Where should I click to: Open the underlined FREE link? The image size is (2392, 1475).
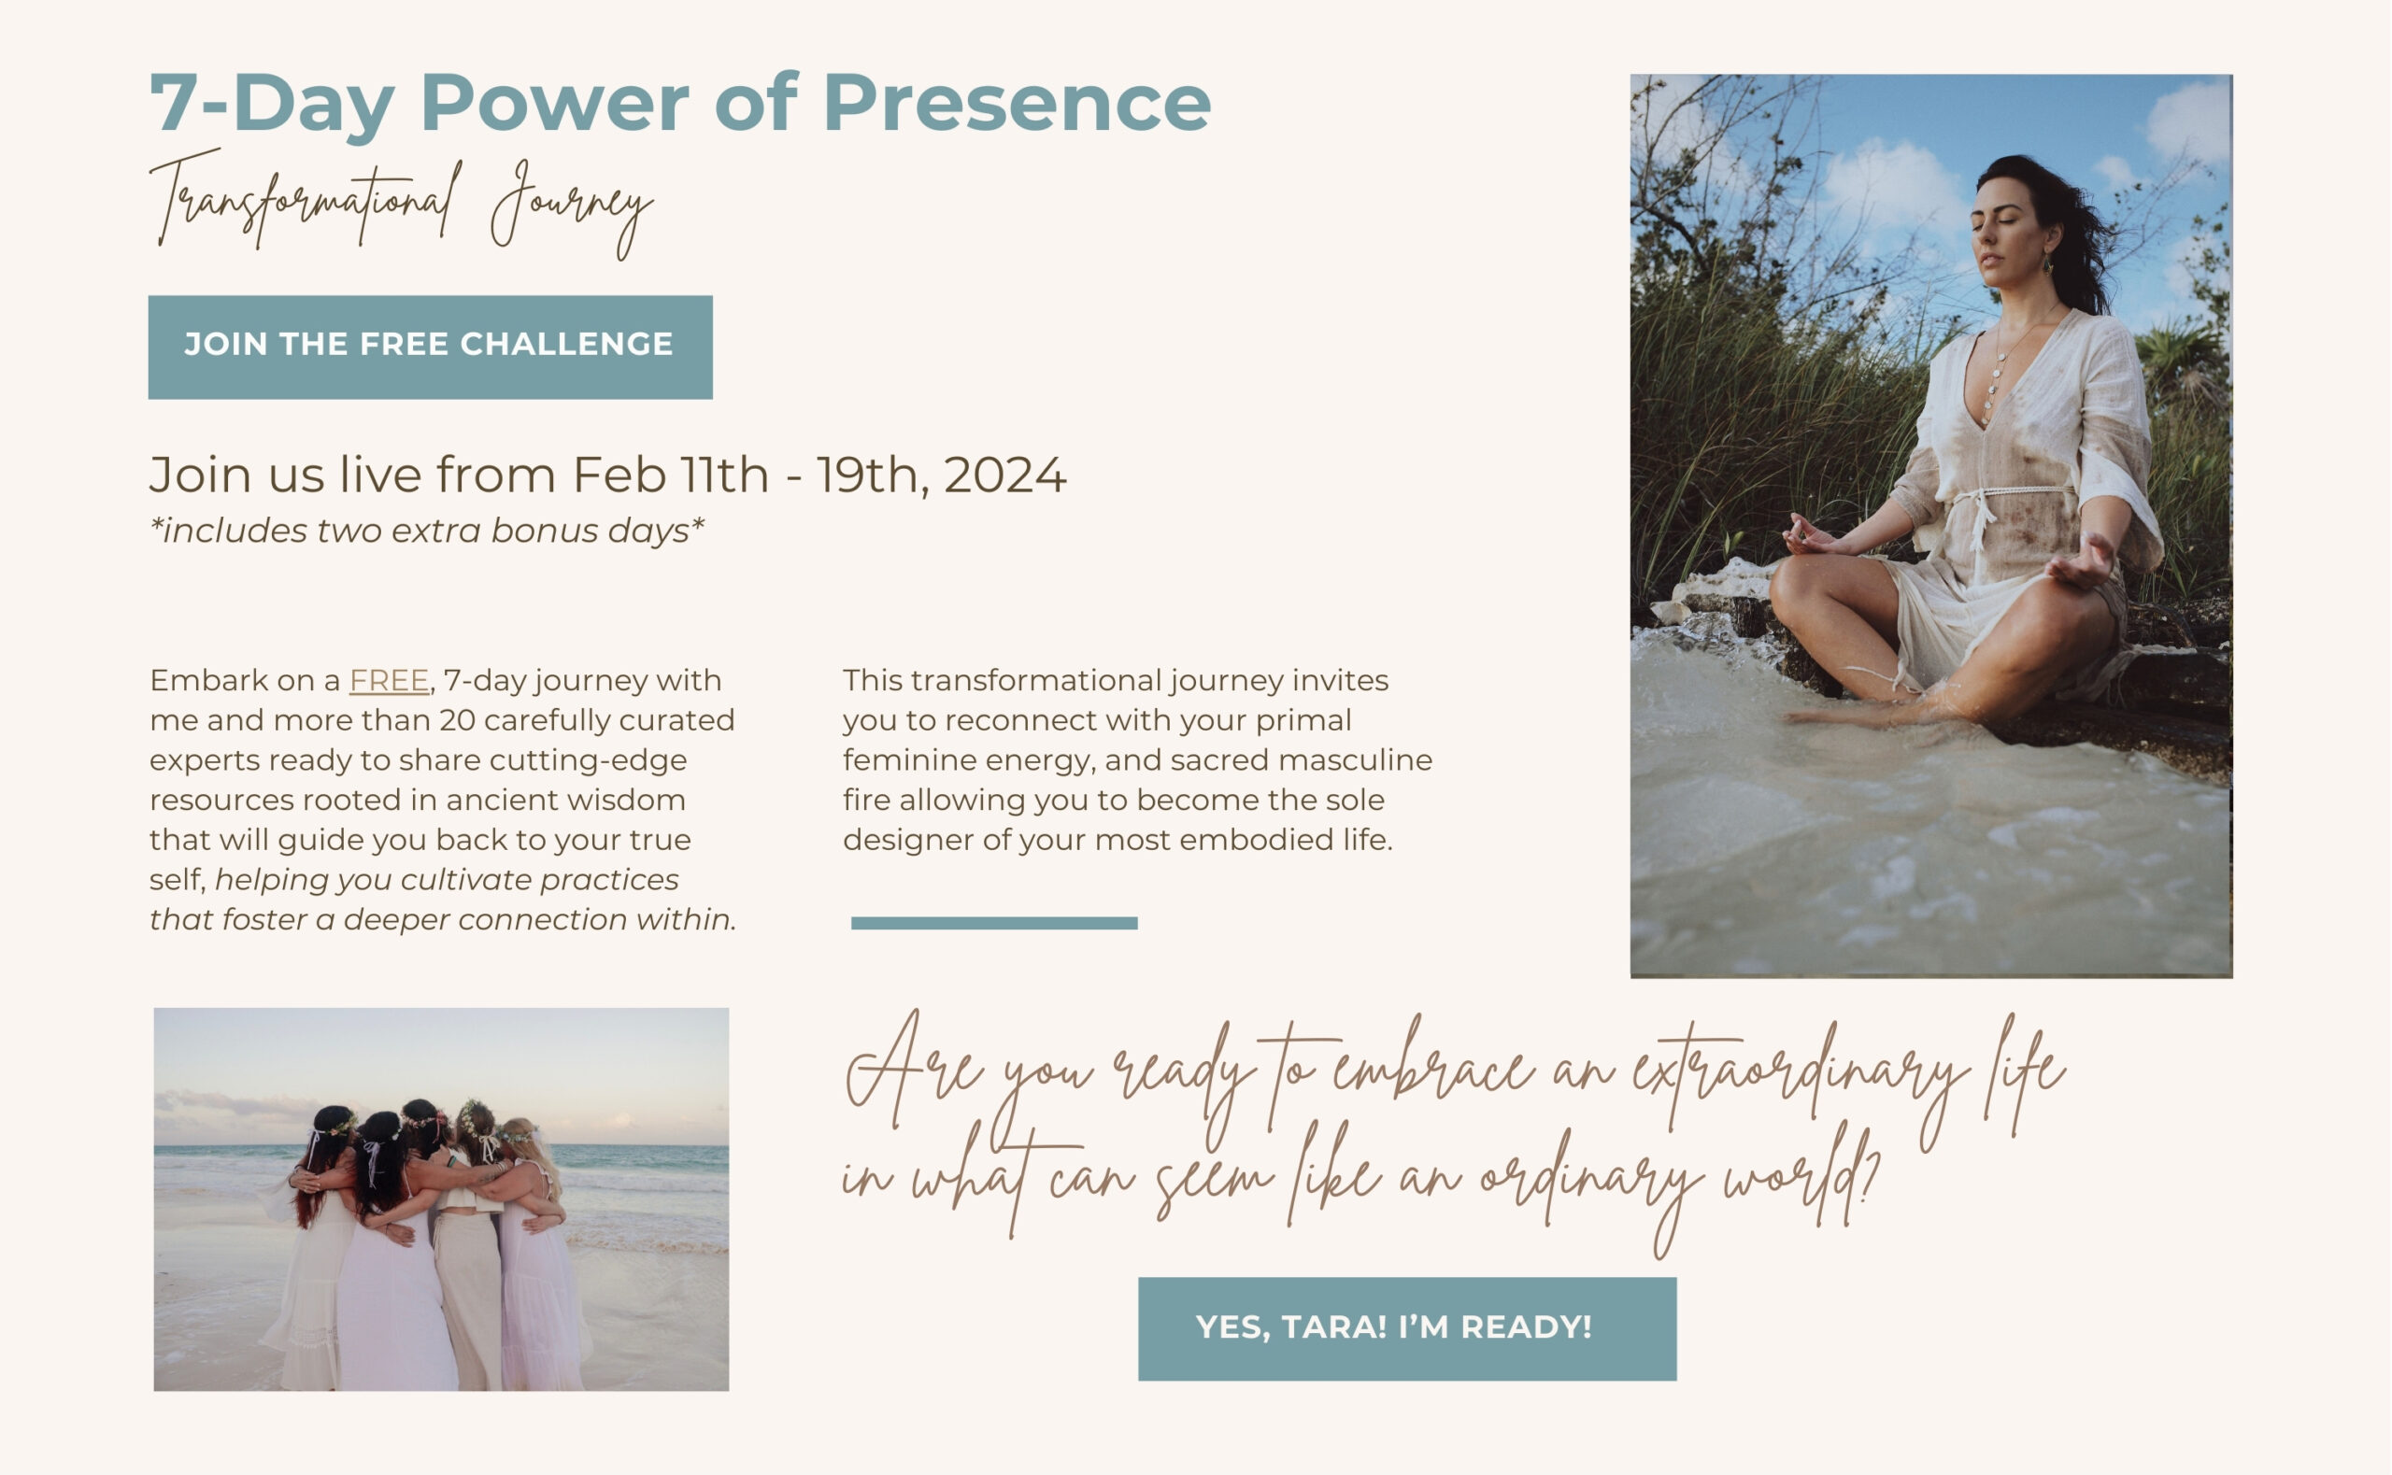pos(389,680)
